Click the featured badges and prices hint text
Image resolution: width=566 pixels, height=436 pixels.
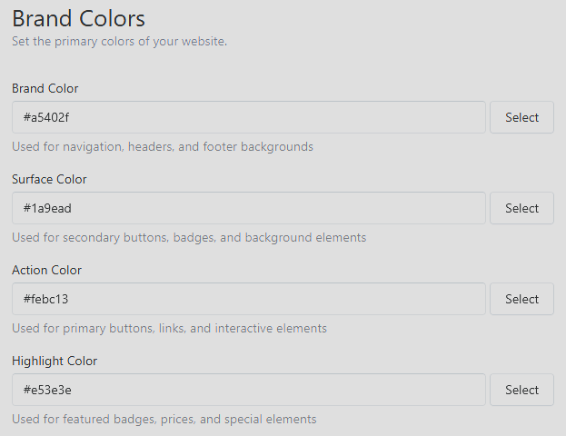click(164, 420)
